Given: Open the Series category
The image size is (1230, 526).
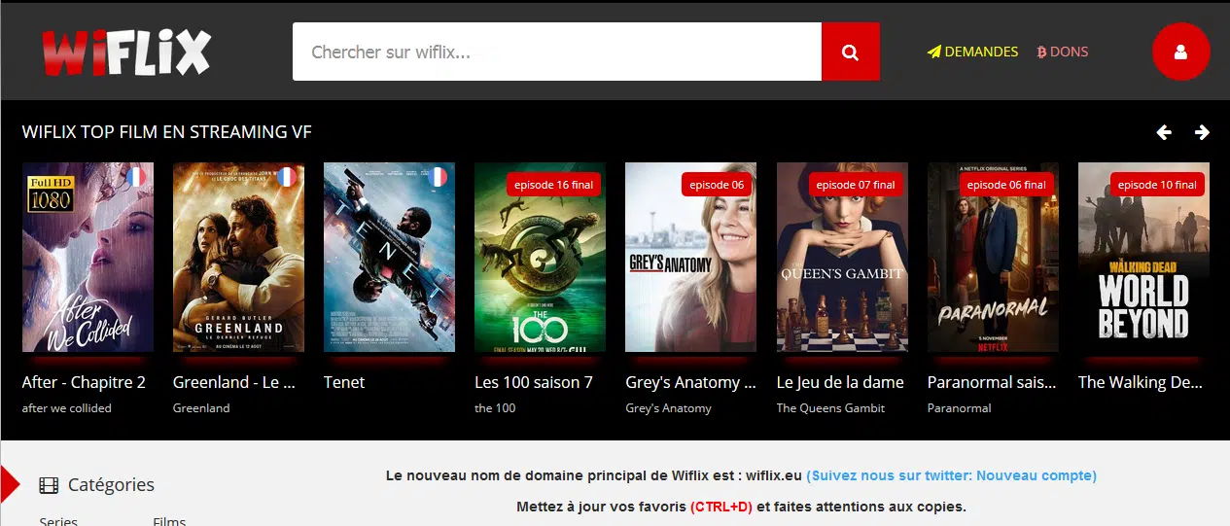Looking at the screenshot, I should (x=58, y=521).
